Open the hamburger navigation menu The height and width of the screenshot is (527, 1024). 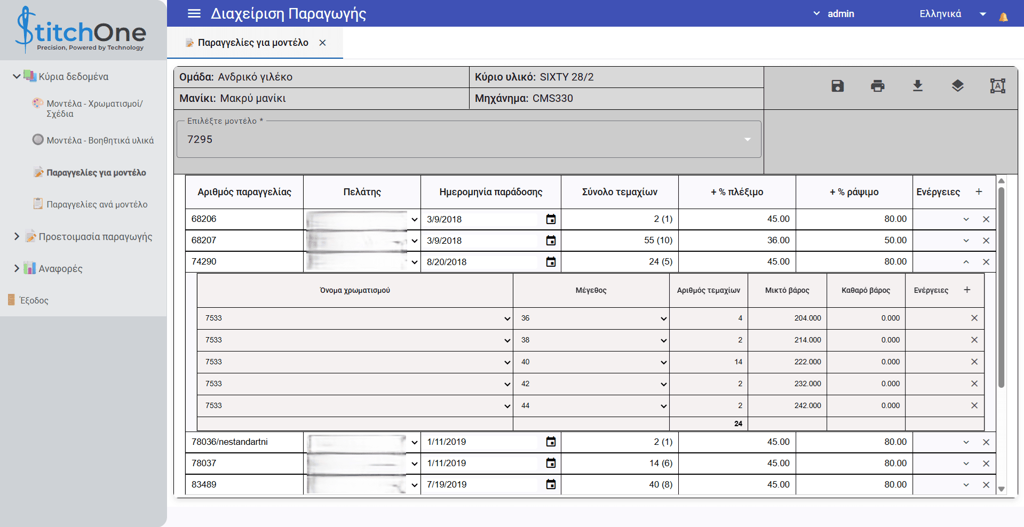point(194,13)
